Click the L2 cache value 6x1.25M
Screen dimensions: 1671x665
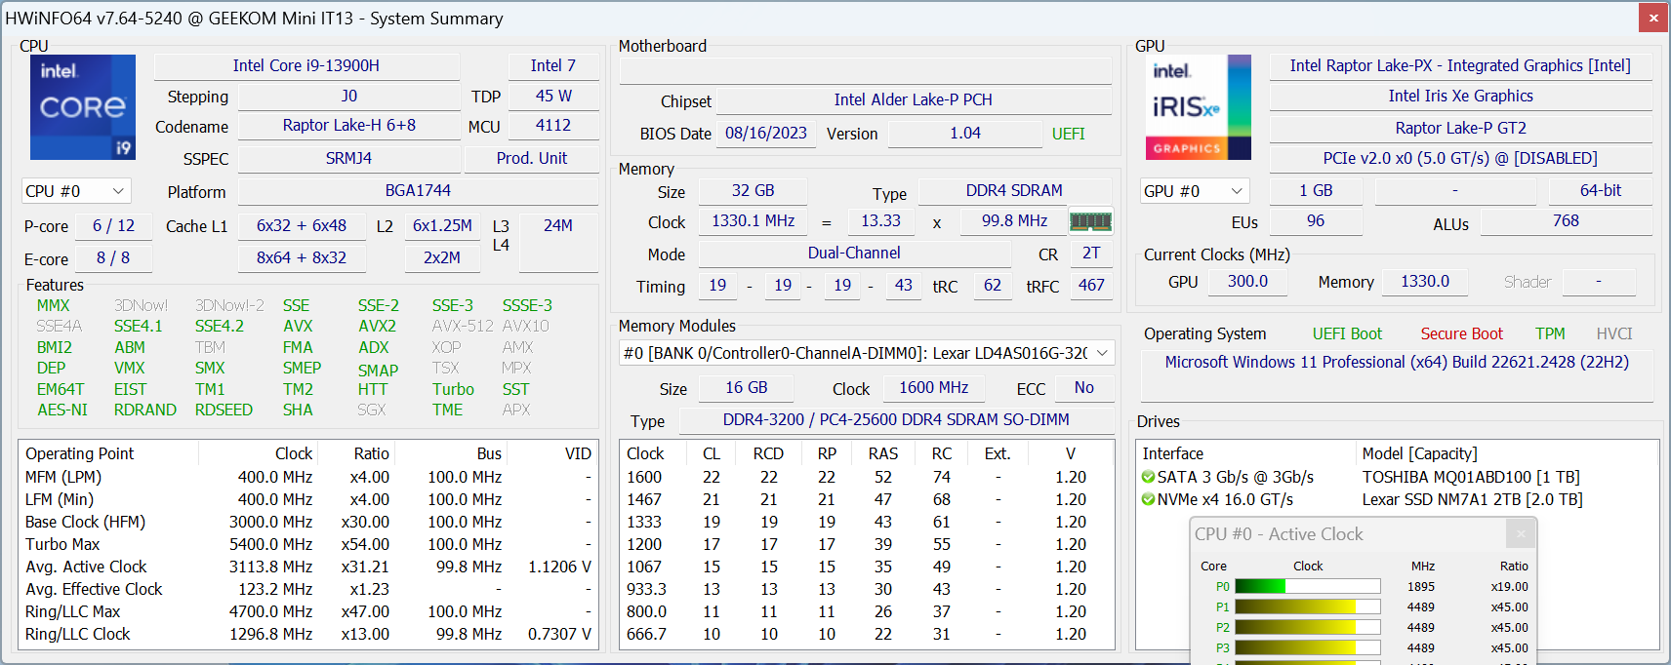tap(442, 226)
